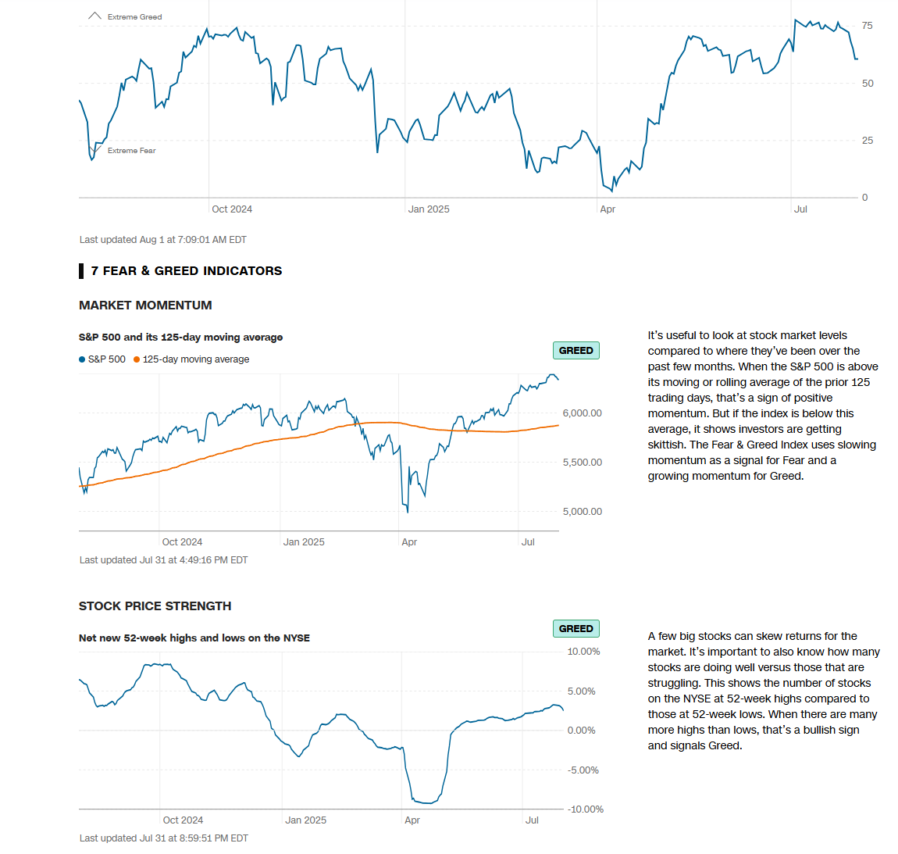Viewport: 898px width, 854px height.
Task: Click the Jul marker on the S&P 500 chart
Action: pos(528,542)
